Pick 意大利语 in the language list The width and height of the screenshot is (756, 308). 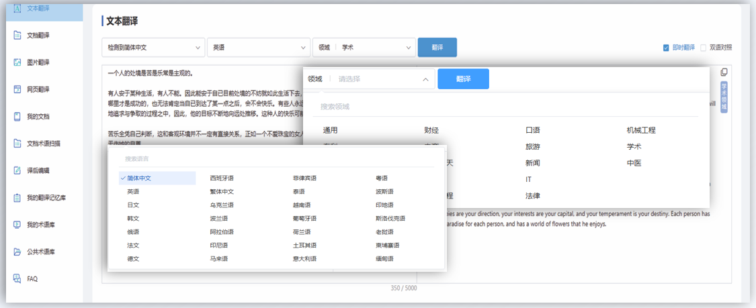tap(304, 259)
